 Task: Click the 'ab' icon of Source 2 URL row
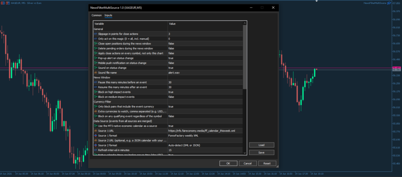click(96, 141)
